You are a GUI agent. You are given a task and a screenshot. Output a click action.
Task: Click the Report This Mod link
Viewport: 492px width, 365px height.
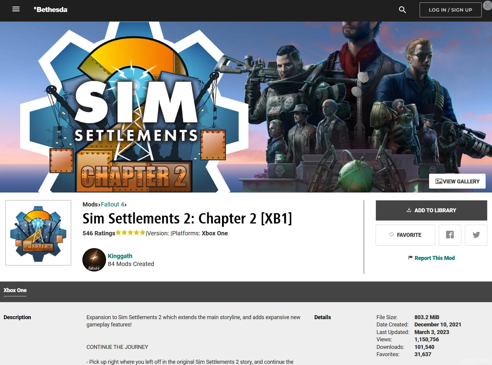coord(431,258)
